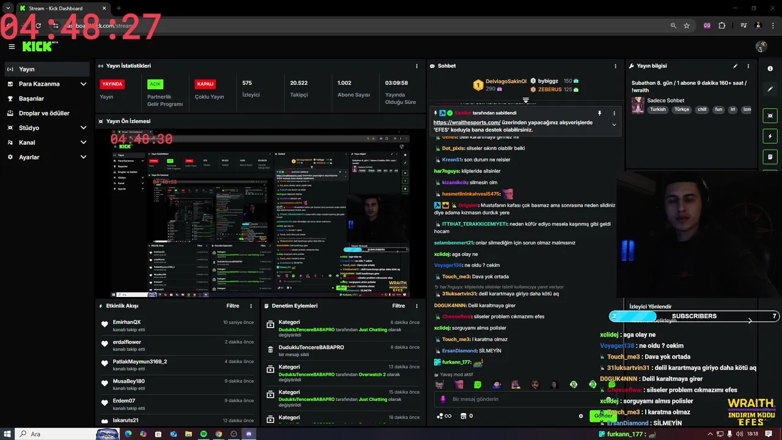The image size is (782, 440).
Task: Select erdalflower follow event
Action: coord(177,345)
